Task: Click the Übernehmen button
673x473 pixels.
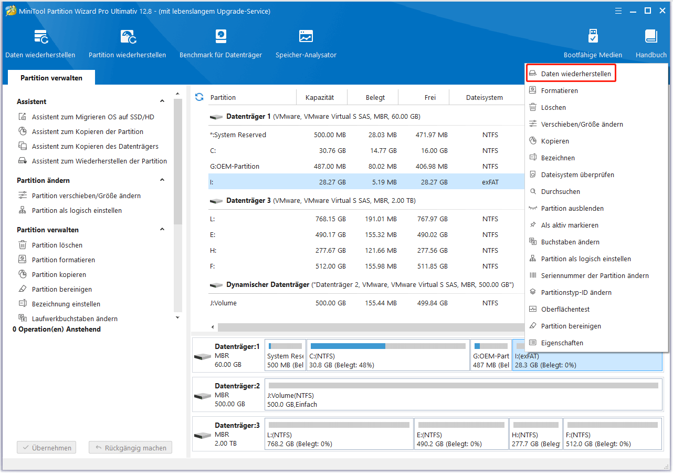Action: coord(47,448)
